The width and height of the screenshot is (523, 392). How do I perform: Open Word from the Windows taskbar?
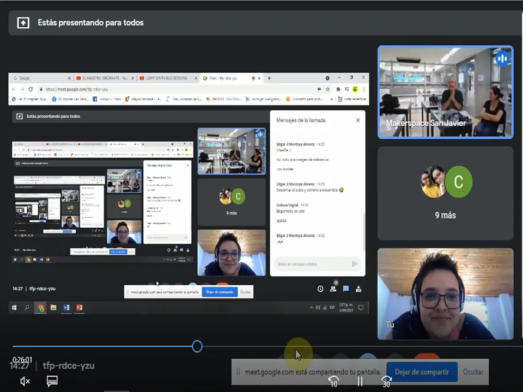click(66, 308)
